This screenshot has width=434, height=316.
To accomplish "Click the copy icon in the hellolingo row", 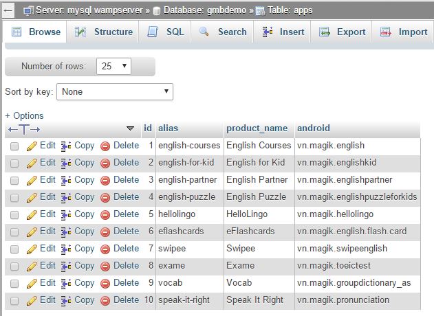I will click(x=66, y=214).
